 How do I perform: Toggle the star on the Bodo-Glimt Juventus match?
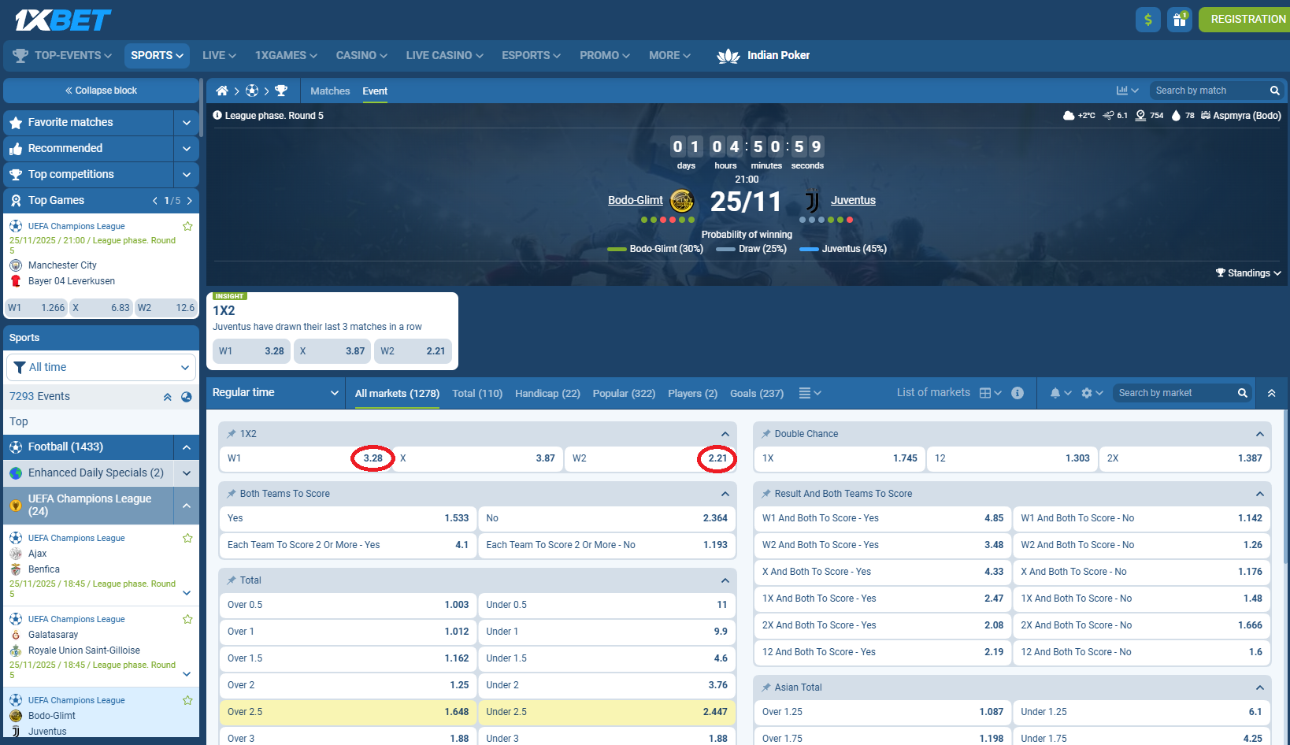187,700
